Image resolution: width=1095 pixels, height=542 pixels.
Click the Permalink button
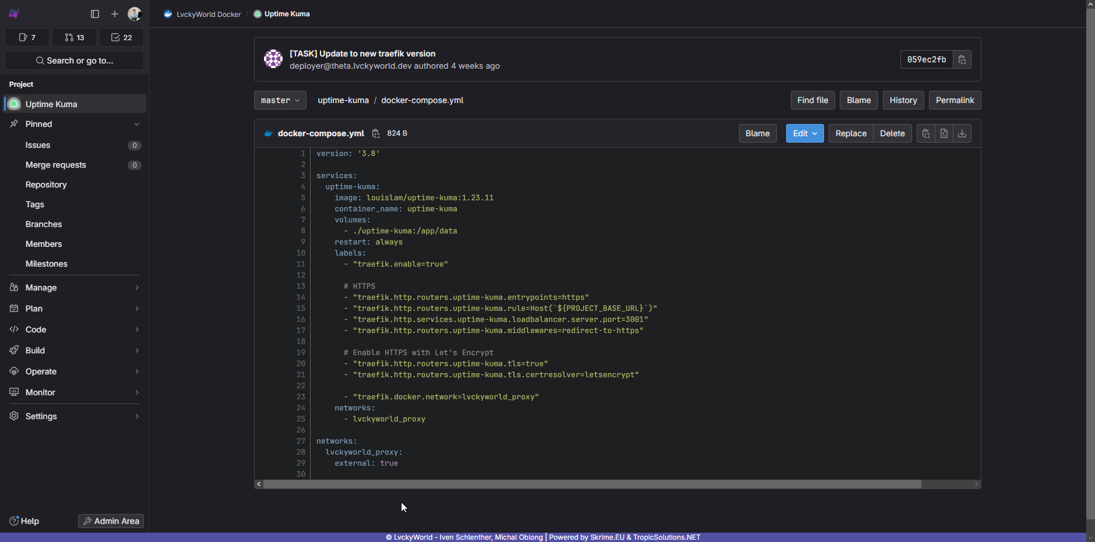[x=955, y=100]
